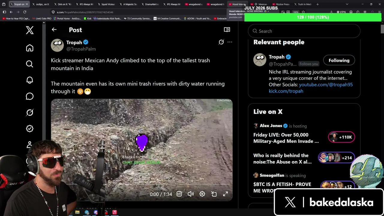Open File Explorer from taskbar
Screen dimensions: 384x216
click(77, 212)
